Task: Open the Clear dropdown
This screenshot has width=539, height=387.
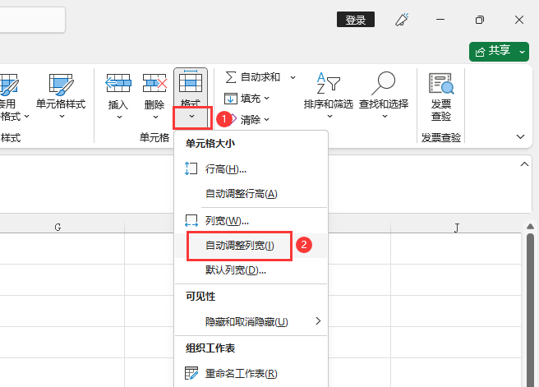Action: [267, 120]
